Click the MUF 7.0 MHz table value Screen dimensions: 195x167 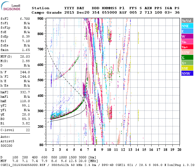pos(15,161)
